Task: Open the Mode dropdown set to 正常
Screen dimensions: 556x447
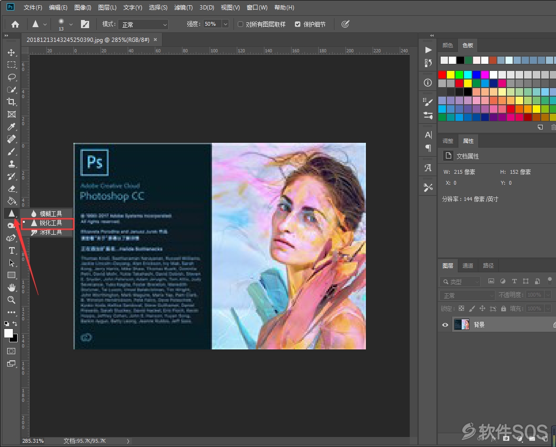Action: click(143, 24)
